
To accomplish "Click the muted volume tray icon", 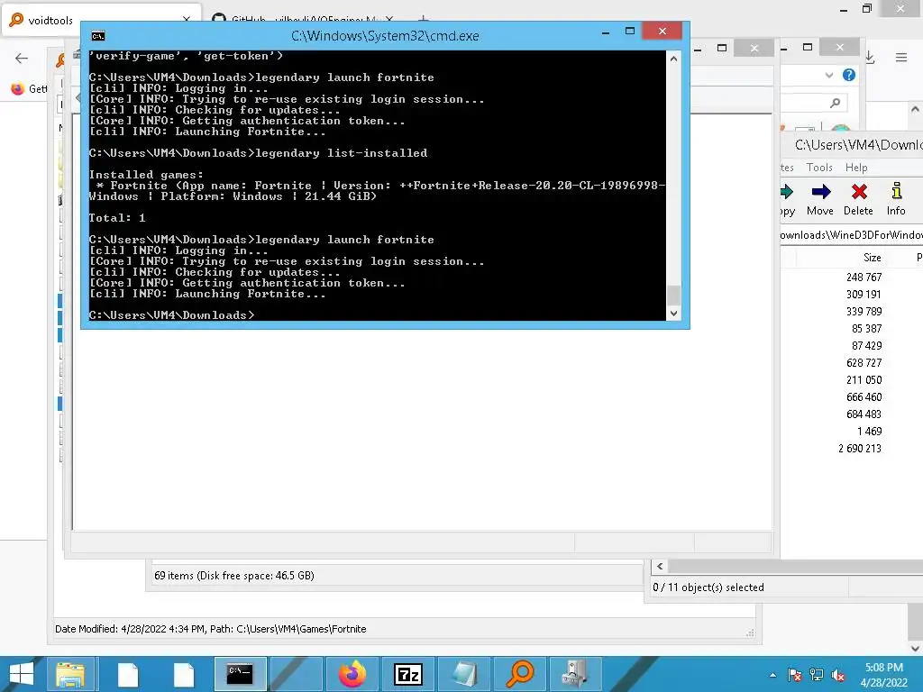I will coord(838,675).
